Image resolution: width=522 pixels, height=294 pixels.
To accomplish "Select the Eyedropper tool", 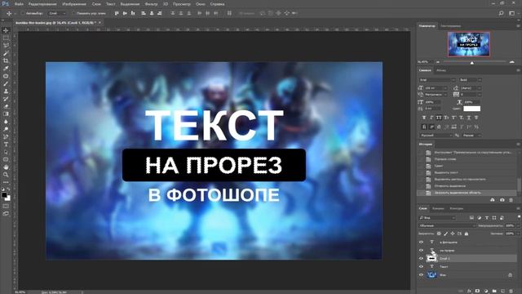I will click(6, 69).
